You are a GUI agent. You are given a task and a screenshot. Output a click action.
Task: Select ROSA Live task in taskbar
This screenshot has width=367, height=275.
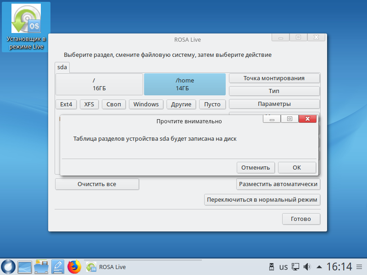(106, 267)
